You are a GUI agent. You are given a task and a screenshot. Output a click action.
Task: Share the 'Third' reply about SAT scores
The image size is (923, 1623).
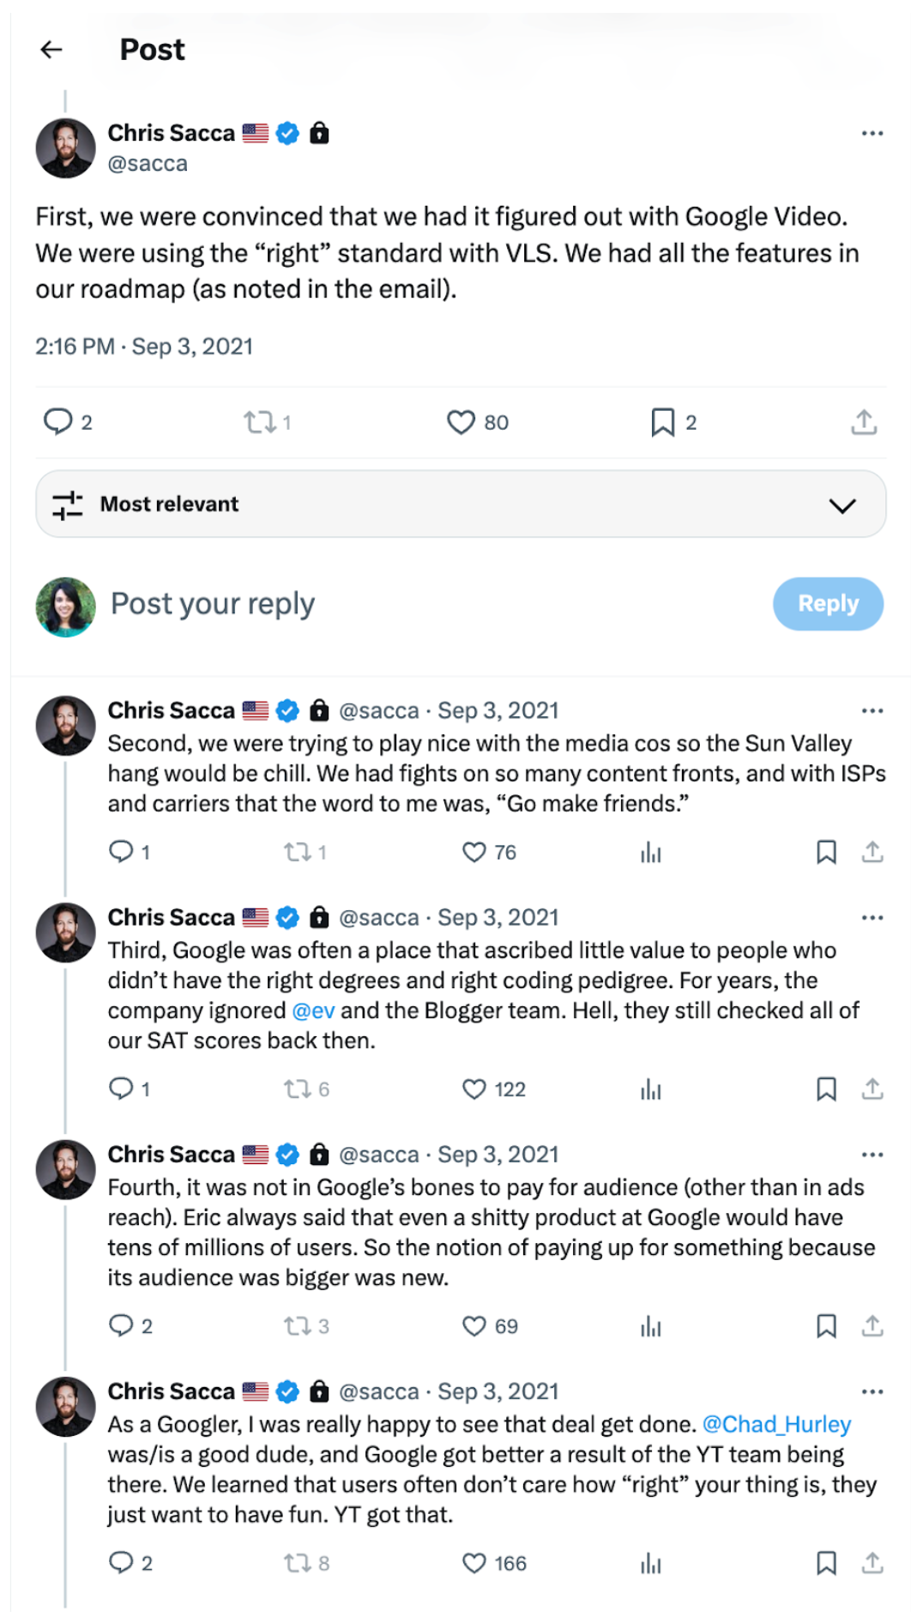[872, 1089]
